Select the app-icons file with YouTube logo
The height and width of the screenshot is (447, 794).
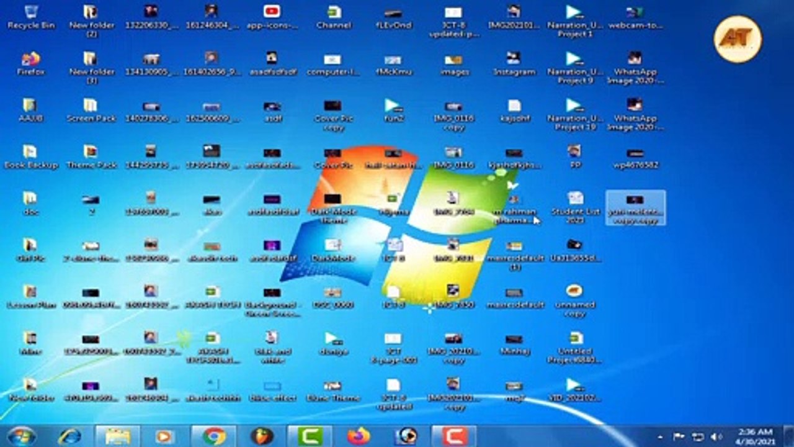tap(272, 17)
